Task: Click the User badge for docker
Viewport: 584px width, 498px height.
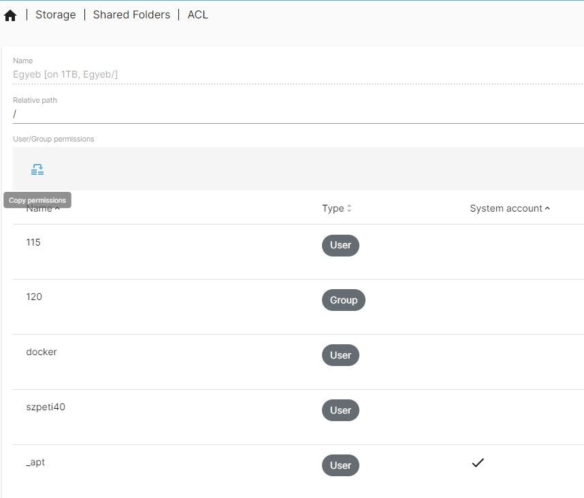Action: (340, 355)
